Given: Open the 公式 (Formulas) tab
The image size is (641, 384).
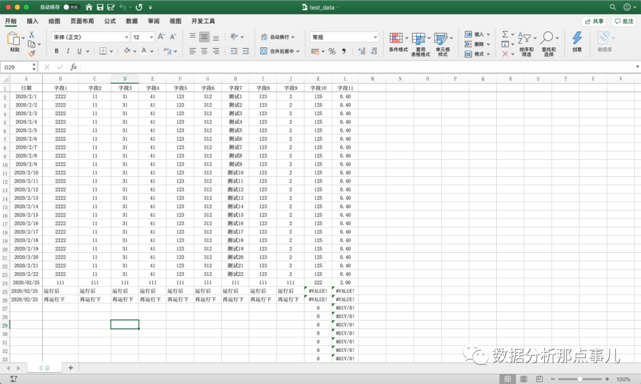Looking at the screenshot, I should click(x=110, y=21).
